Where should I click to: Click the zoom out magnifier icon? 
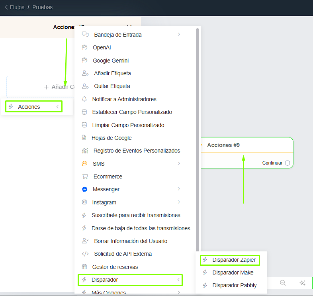click(x=283, y=283)
